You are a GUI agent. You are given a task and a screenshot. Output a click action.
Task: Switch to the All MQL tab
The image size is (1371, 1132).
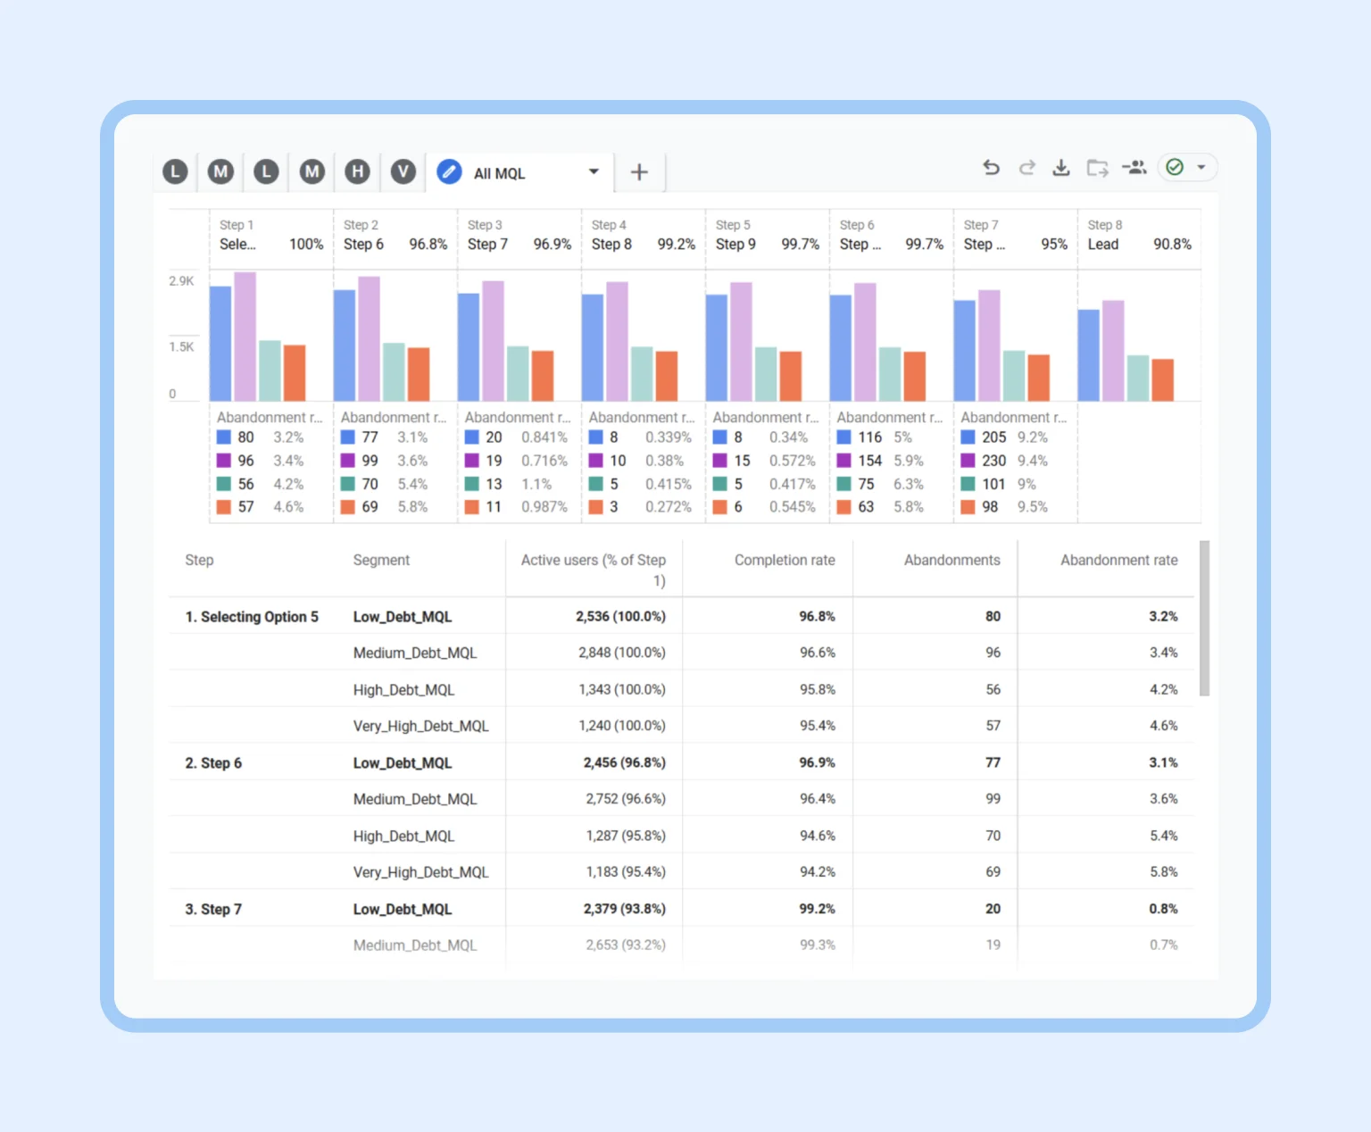502,173
